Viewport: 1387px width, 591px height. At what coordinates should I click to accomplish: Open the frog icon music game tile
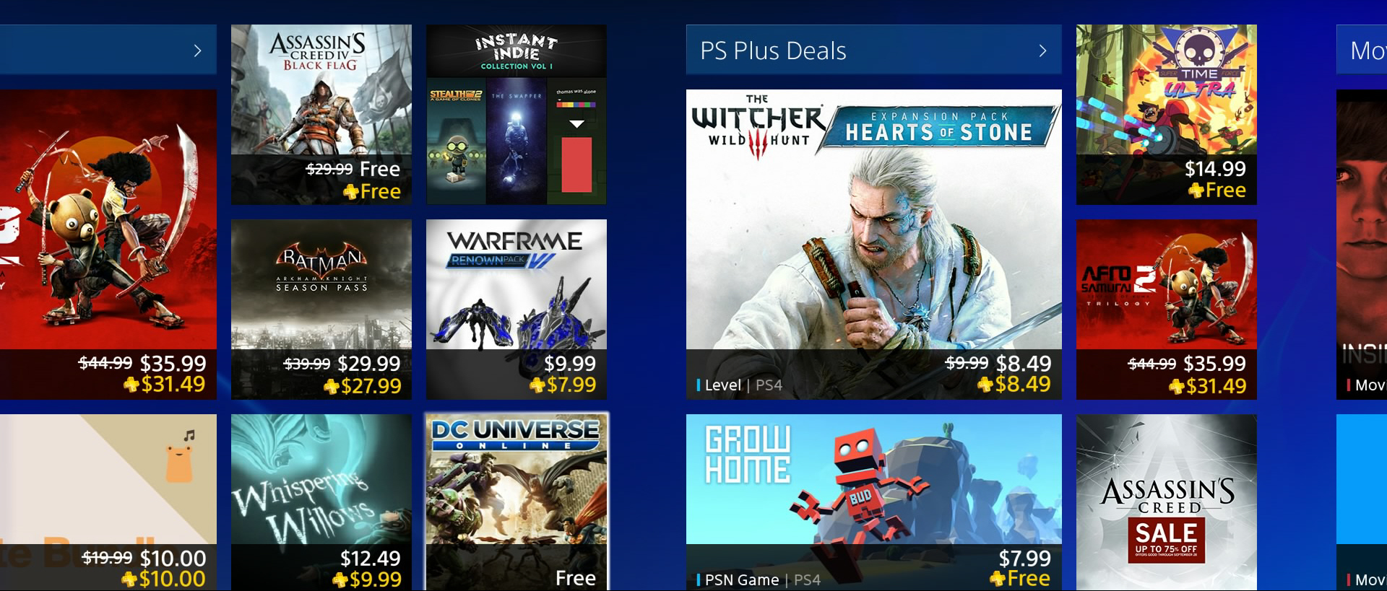108,502
